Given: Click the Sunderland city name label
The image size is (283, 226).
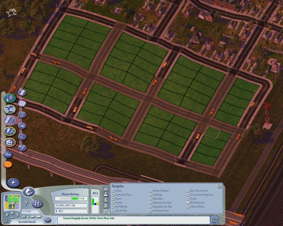Looking at the screenshot, I should (27, 222).
